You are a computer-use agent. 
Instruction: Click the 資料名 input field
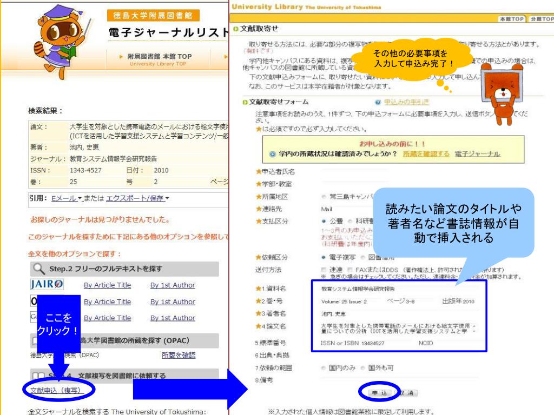pyautogui.click(x=399, y=289)
